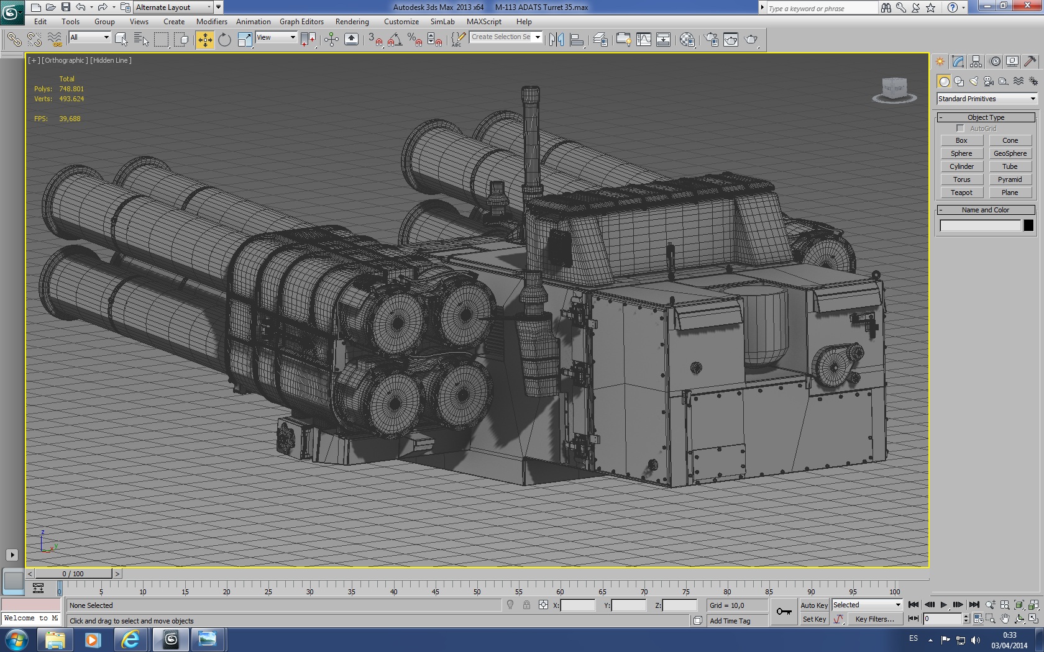Image resolution: width=1044 pixels, height=652 pixels.
Task: Select the Helpers category icon
Action: coord(1004,81)
